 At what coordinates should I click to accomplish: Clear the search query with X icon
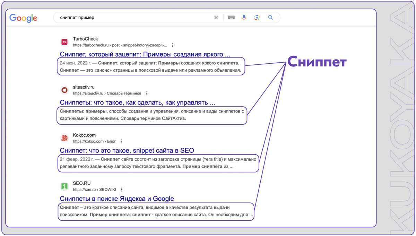click(216, 18)
